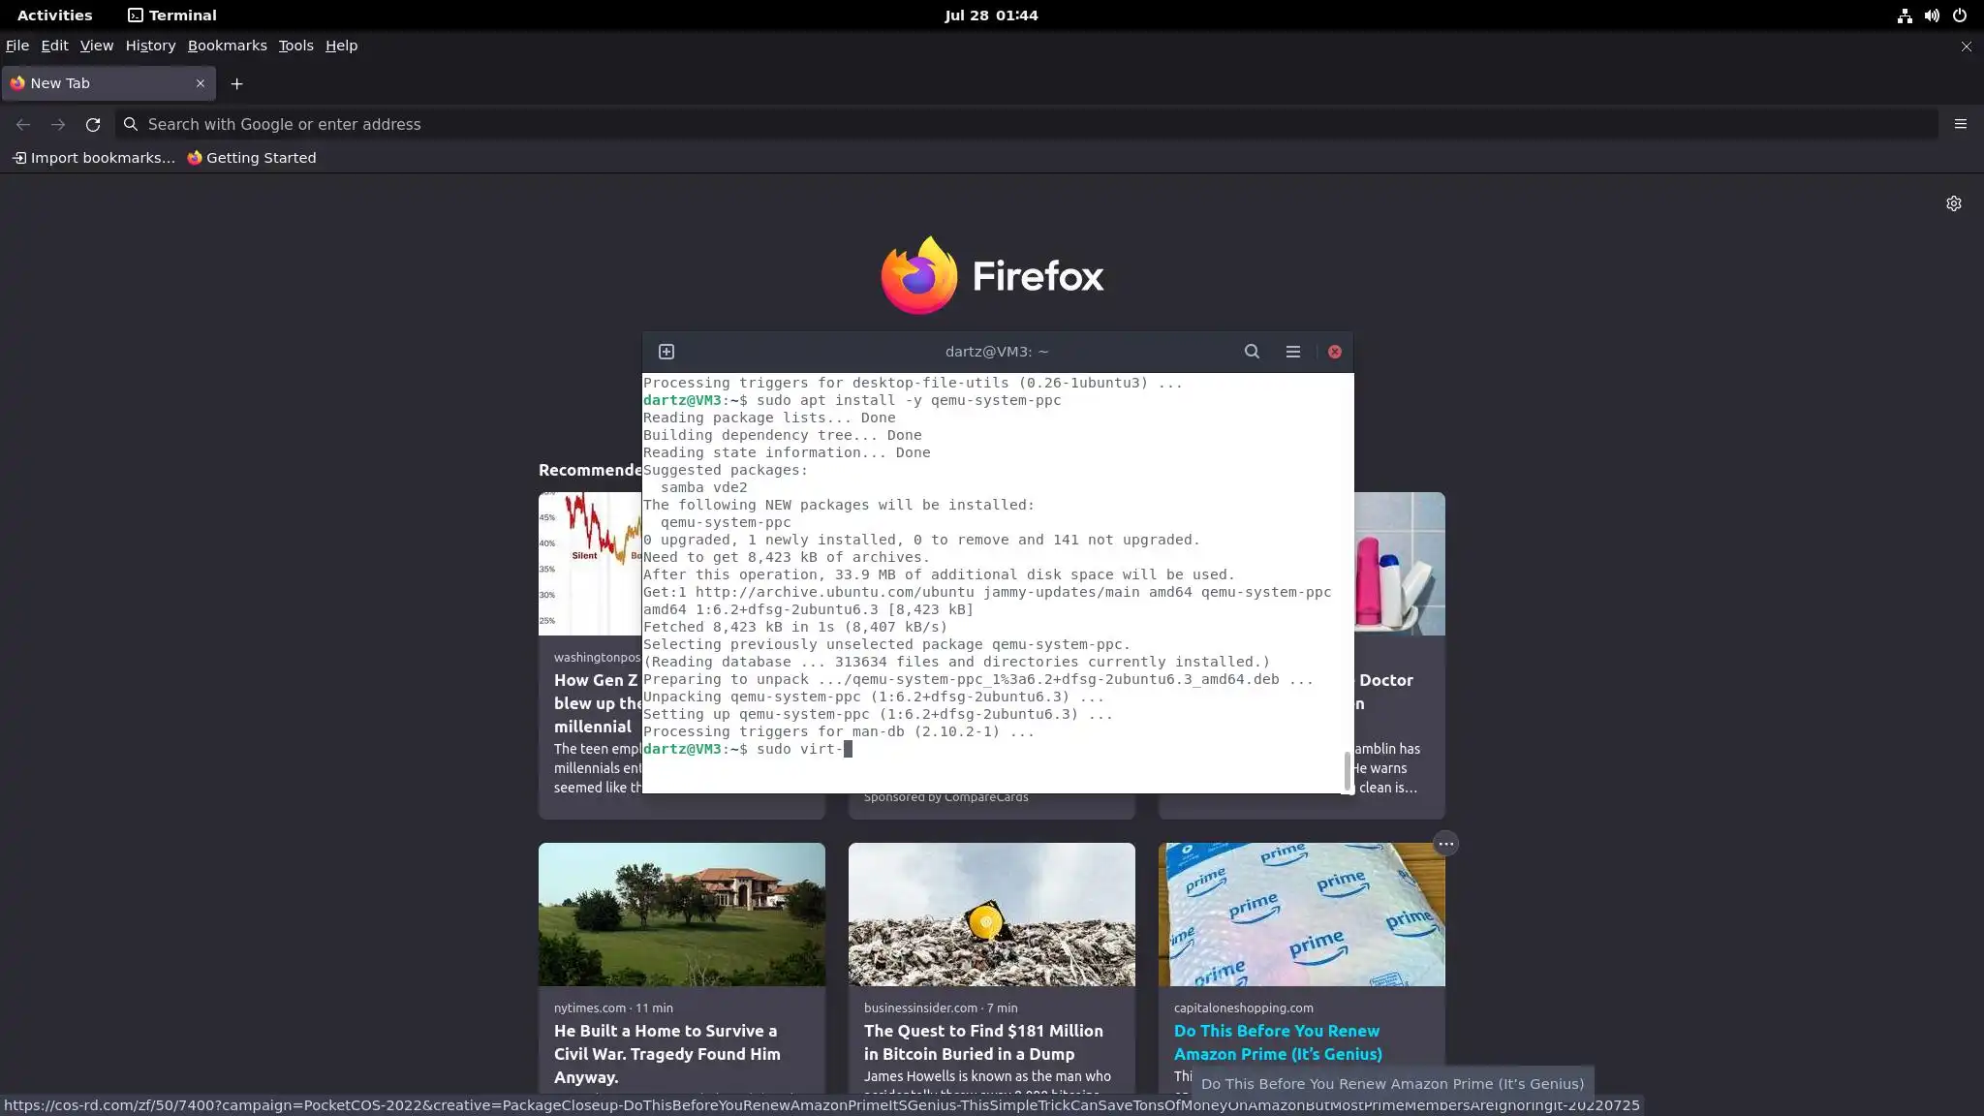Open the terminal hamburger menu
Viewport: 1984px width, 1116px height.
1292,352
